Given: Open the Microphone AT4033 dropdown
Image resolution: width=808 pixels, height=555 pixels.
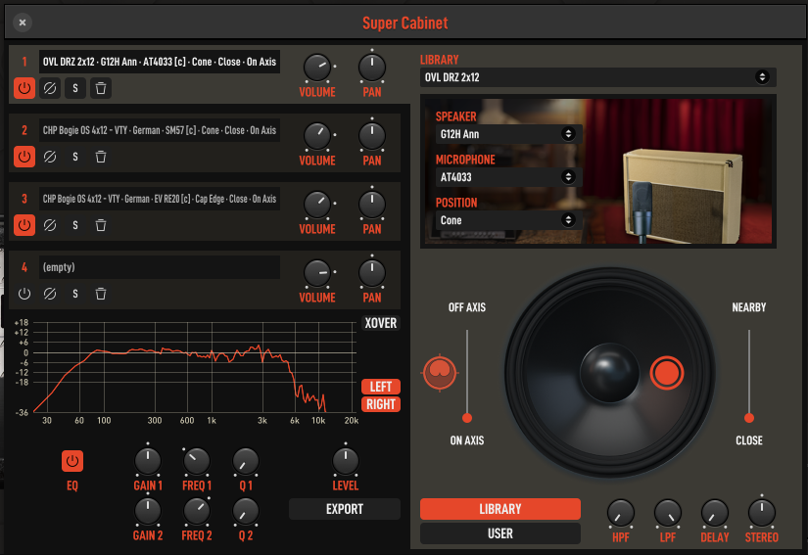Looking at the screenshot, I should click(509, 177).
